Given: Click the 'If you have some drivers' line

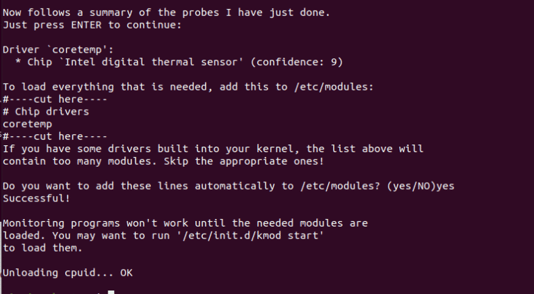Looking at the screenshot, I should tap(213, 149).
